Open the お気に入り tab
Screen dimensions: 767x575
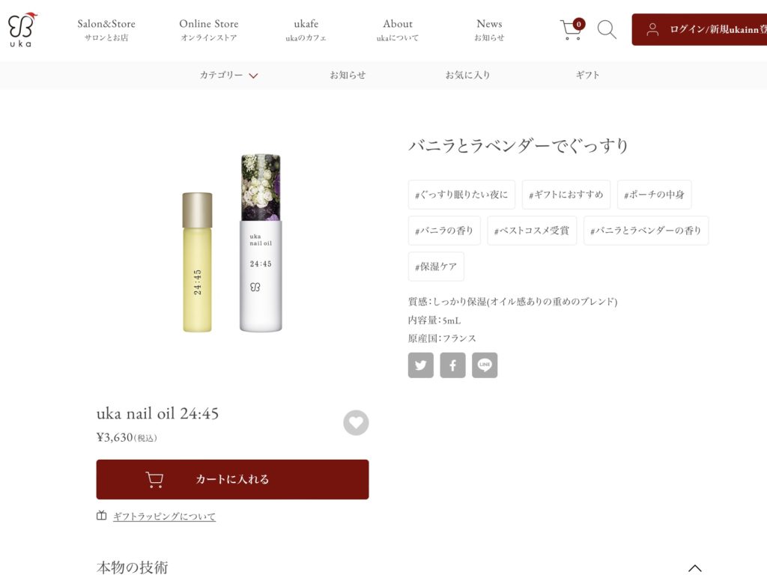(467, 75)
